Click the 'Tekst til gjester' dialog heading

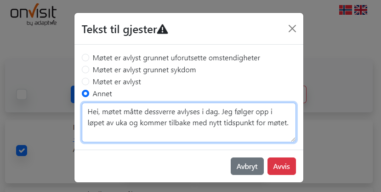click(119, 29)
